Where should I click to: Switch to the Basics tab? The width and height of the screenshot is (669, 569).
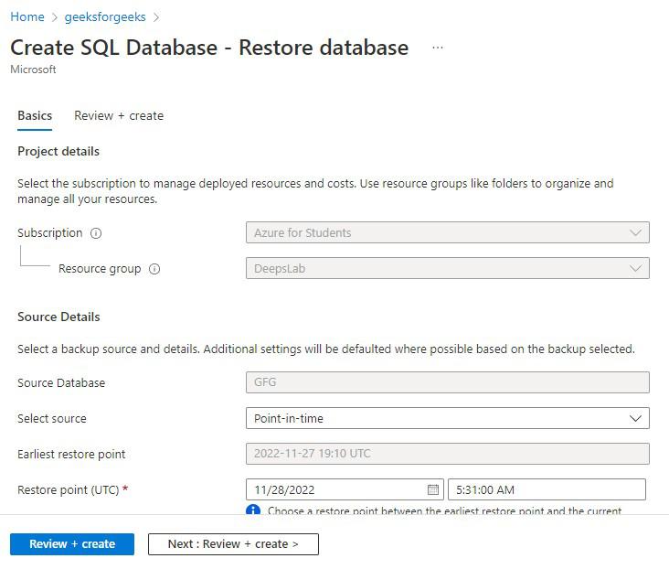click(x=35, y=116)
